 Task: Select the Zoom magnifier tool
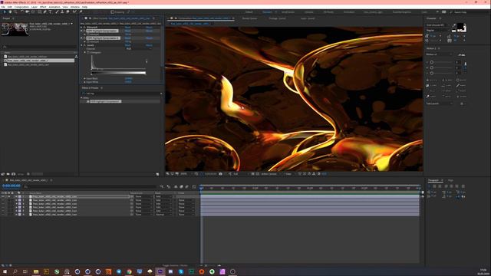[15, 12]
